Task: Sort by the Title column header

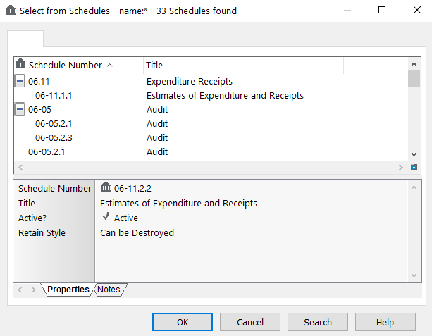Action: 242,66
